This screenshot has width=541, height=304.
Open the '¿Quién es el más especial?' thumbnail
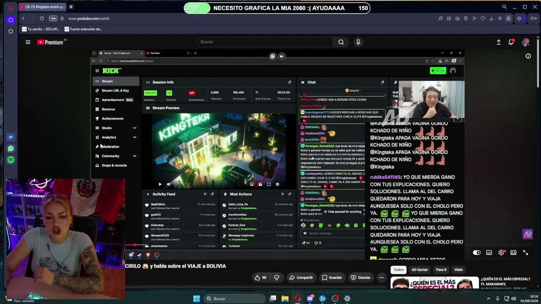(434, 283)
